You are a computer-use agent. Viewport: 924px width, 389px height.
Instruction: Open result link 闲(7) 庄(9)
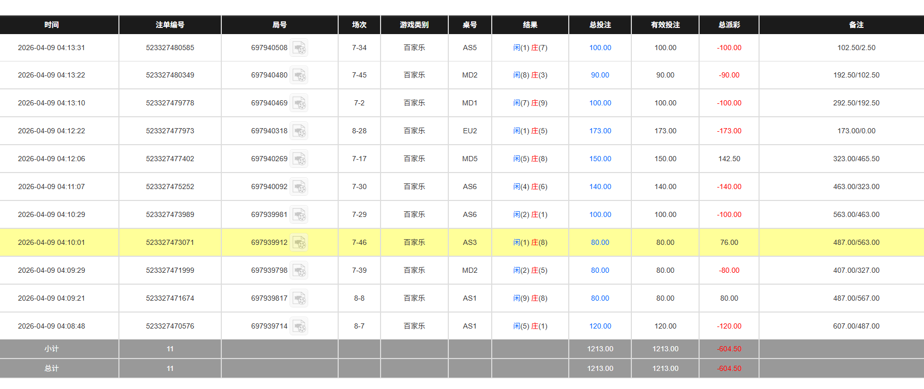click(530, 103)
